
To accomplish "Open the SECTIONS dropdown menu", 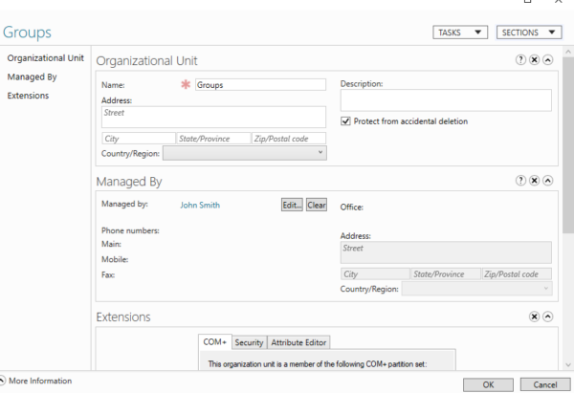I will [x=529, y=33].
